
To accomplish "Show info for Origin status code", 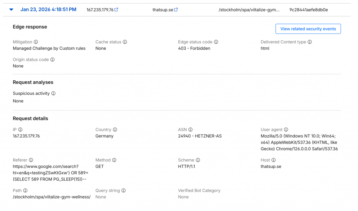I will 52,60.
